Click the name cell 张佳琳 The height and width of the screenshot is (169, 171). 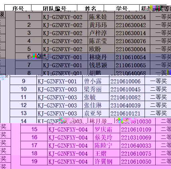(96, 105)
